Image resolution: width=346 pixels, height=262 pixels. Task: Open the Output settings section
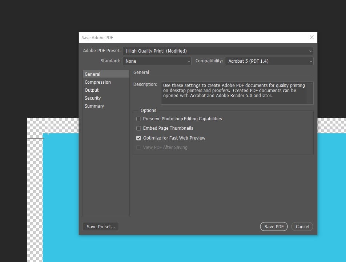[x=92, y=90]
